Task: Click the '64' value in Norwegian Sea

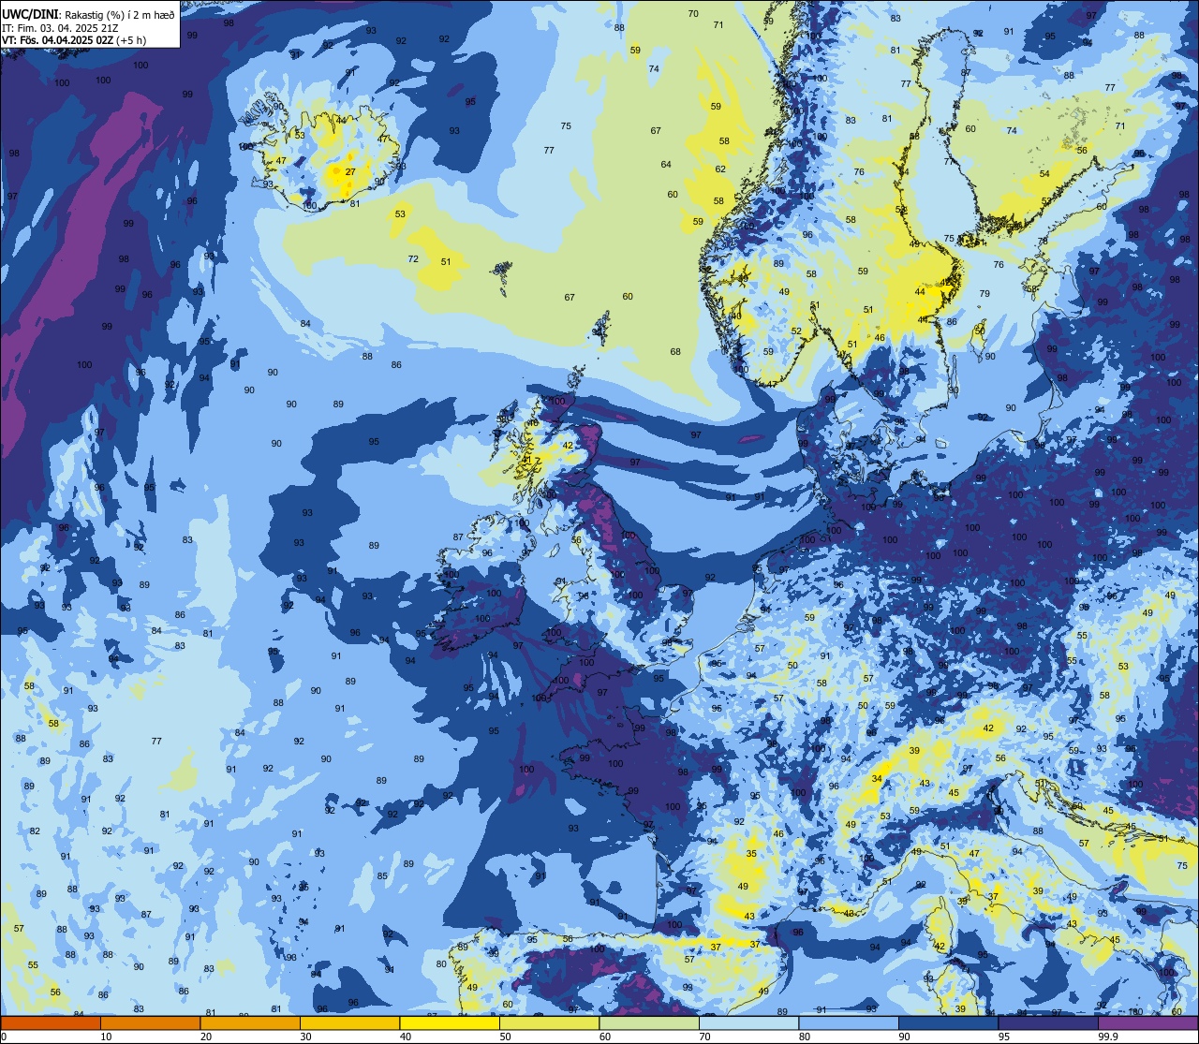Action: coord(666,165)
